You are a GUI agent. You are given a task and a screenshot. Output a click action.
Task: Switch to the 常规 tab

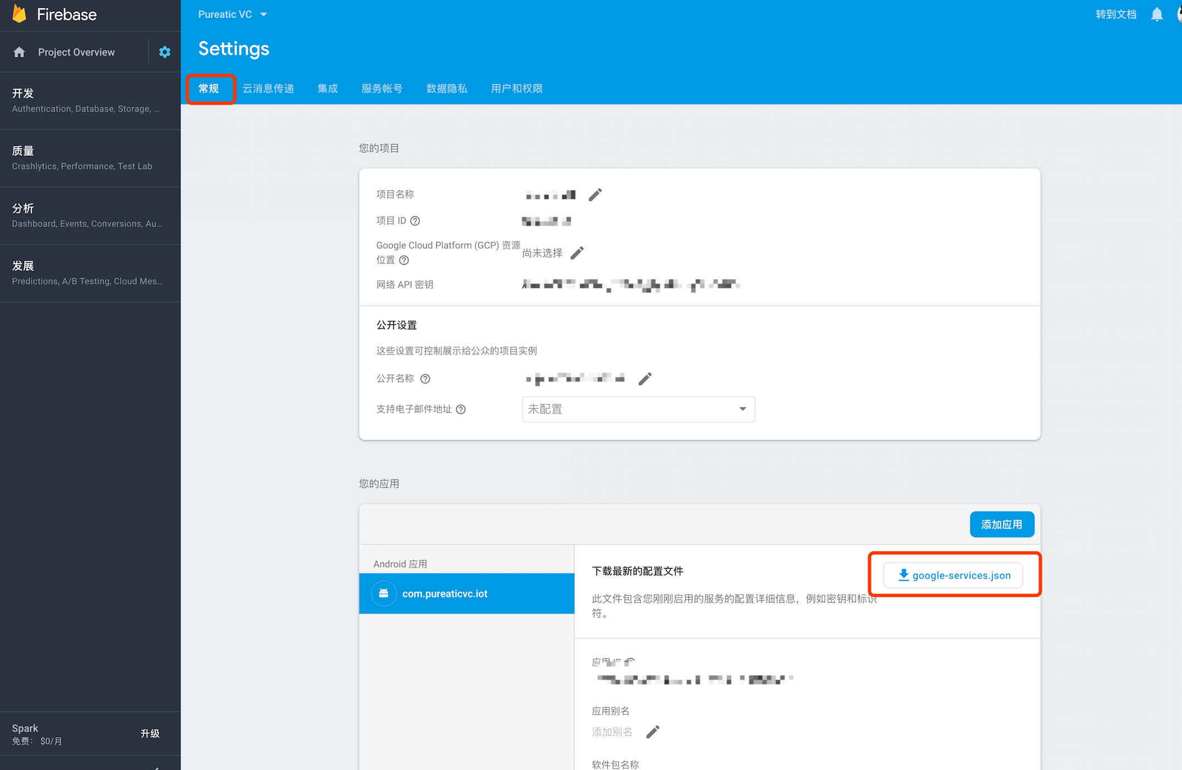coord(209,88)
